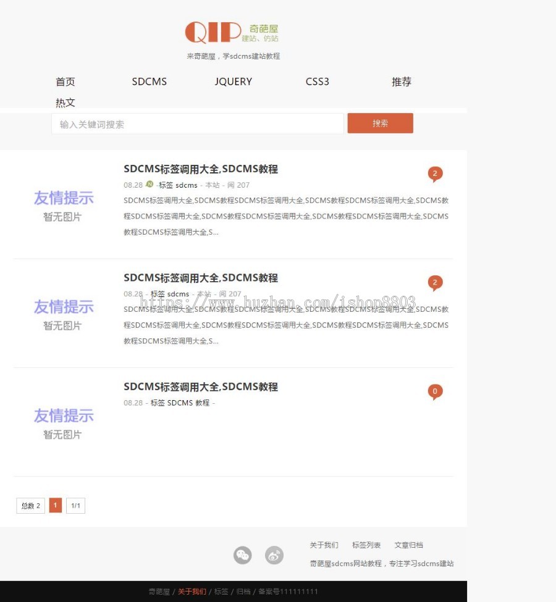Image resolution: width=556 pixels, height=602 pixels.
Task: Open the 首页 menu item
Action: click(65, 82)
